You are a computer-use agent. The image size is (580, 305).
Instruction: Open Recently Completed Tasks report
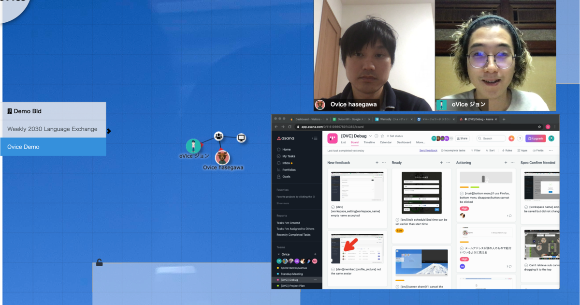click(293, 235)
